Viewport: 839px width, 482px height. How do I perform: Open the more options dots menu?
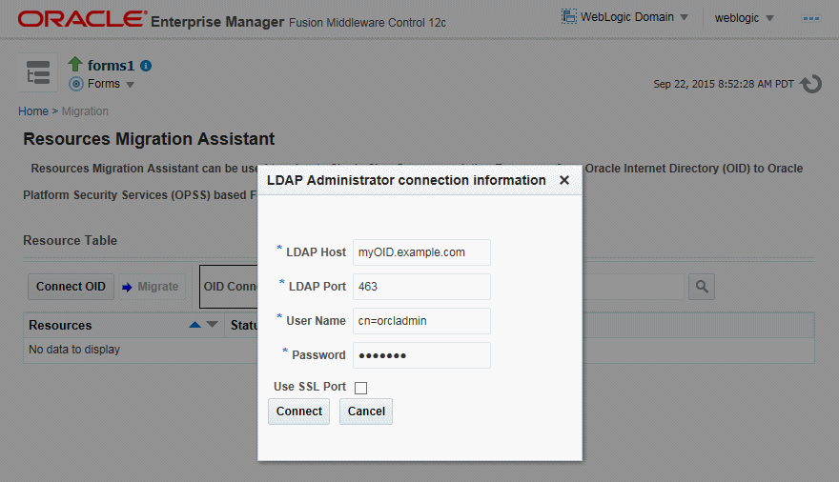click(810, 18)
